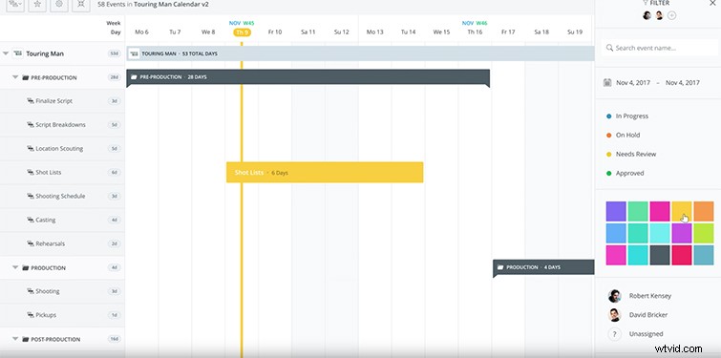Screen dimensions: 721x358
Task: Pick the lime green color swatch
Action: pos(704,233)
